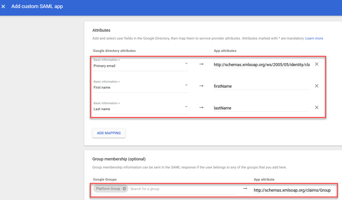Click the mapping arrow before firstName
Viewport: 342px width, 200px height.
201,86
